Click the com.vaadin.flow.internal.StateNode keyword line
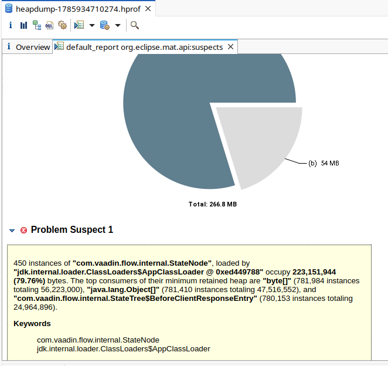 [98, 340]
